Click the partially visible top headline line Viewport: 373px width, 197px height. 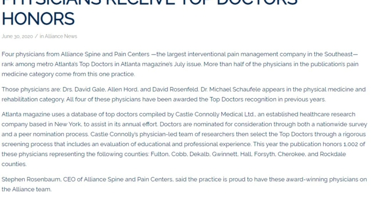tap(149, 3)
